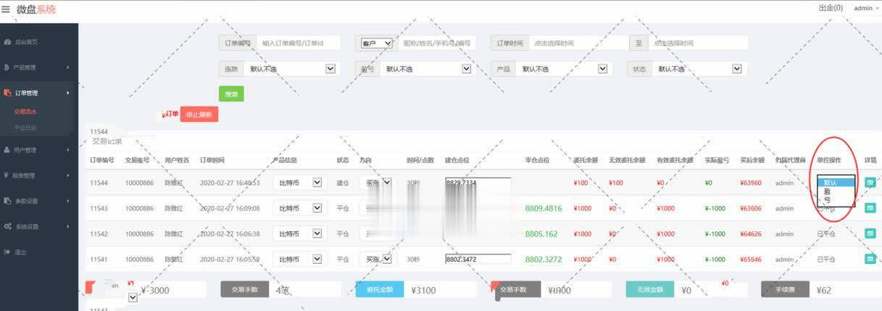Open product dropdown in order 11543 row
Screen dimensions: 882x311
pos(300,208)
